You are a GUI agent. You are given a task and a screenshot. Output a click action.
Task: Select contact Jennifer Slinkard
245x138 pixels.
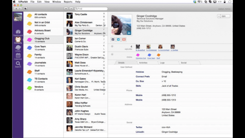[86, 128]
